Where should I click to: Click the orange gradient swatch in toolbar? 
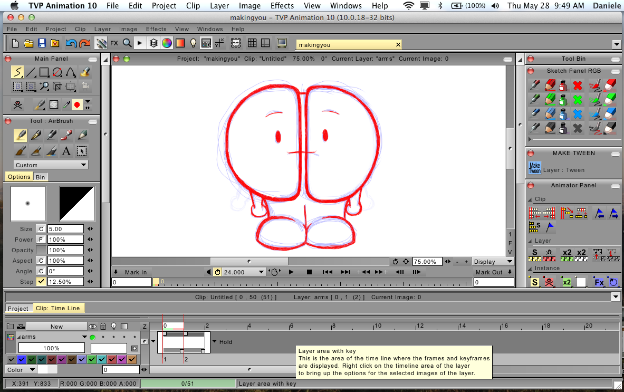[180, 43]
